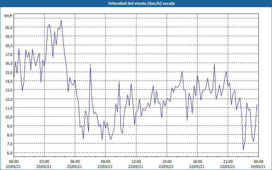Click the '6,0' y-axis label
Image resolution: width=272 pixels, height=170 pixels.
(10, 153)
